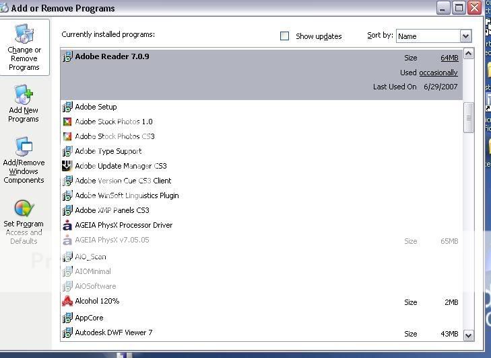Click the Adobe Update Manager CS3 icon

coord(67,166)
